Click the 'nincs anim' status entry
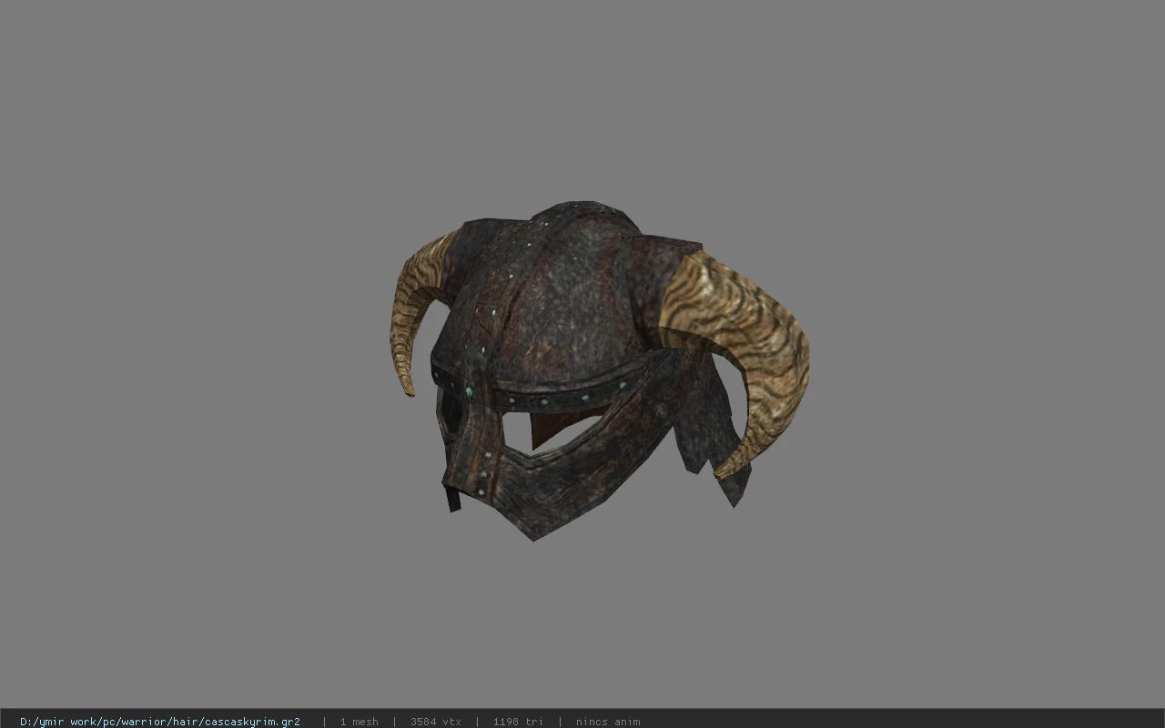Screen dimensions: 1165x728 coord(608,722)
